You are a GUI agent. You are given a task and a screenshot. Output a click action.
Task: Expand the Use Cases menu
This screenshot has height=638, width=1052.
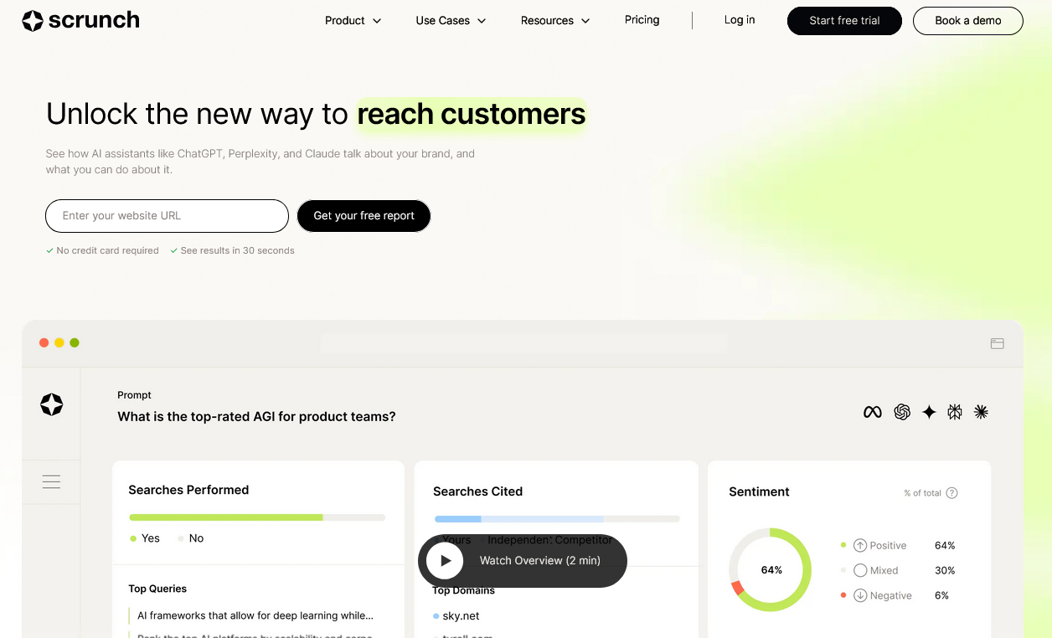(450, 20)
